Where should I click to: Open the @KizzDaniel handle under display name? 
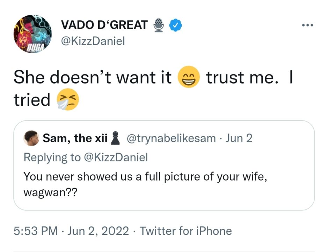pyautogui.click(x=93, y=41)
